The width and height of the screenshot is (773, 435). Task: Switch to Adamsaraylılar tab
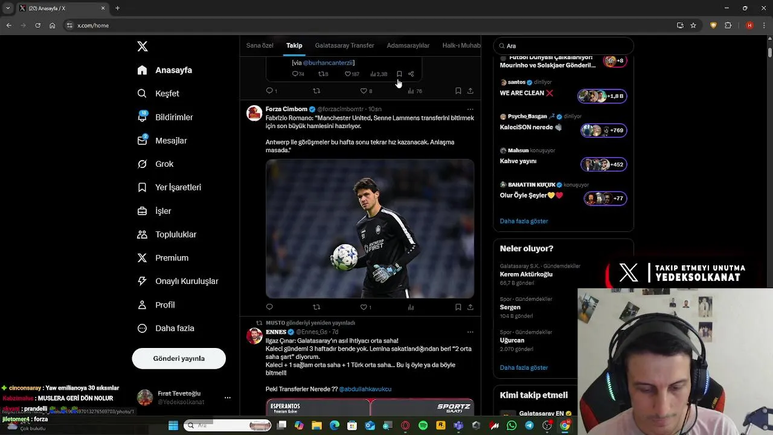[x=408, y=45]
